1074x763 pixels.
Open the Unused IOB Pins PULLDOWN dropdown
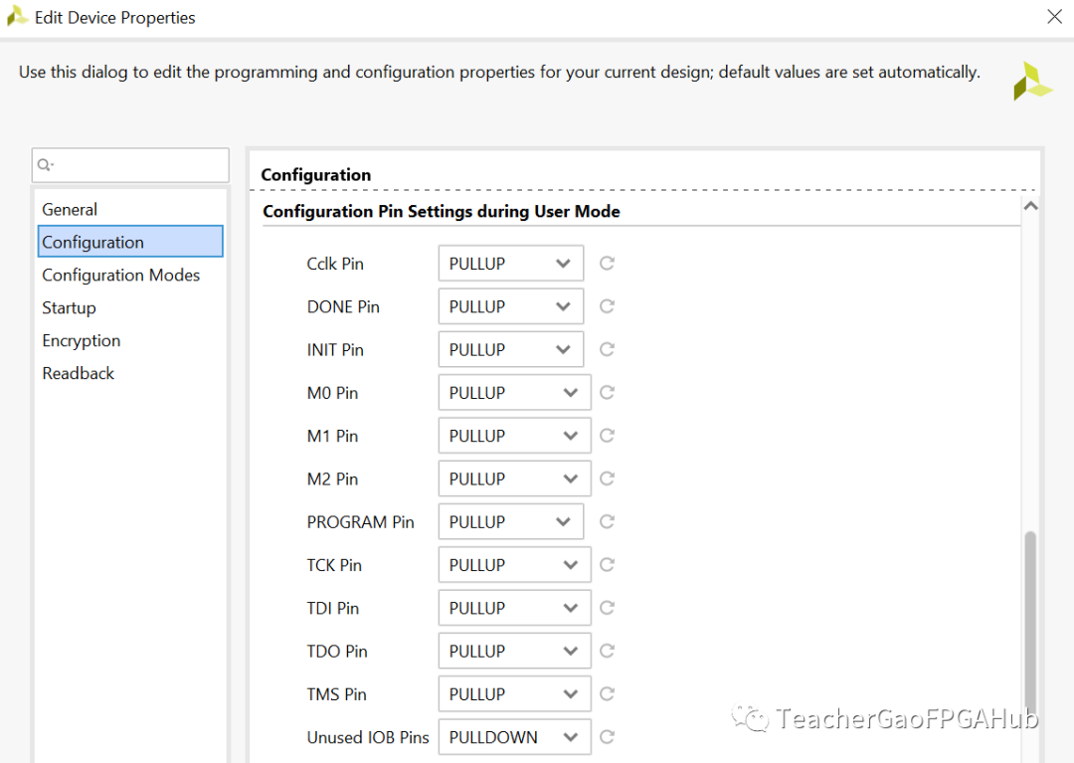(x=514, y=737)
